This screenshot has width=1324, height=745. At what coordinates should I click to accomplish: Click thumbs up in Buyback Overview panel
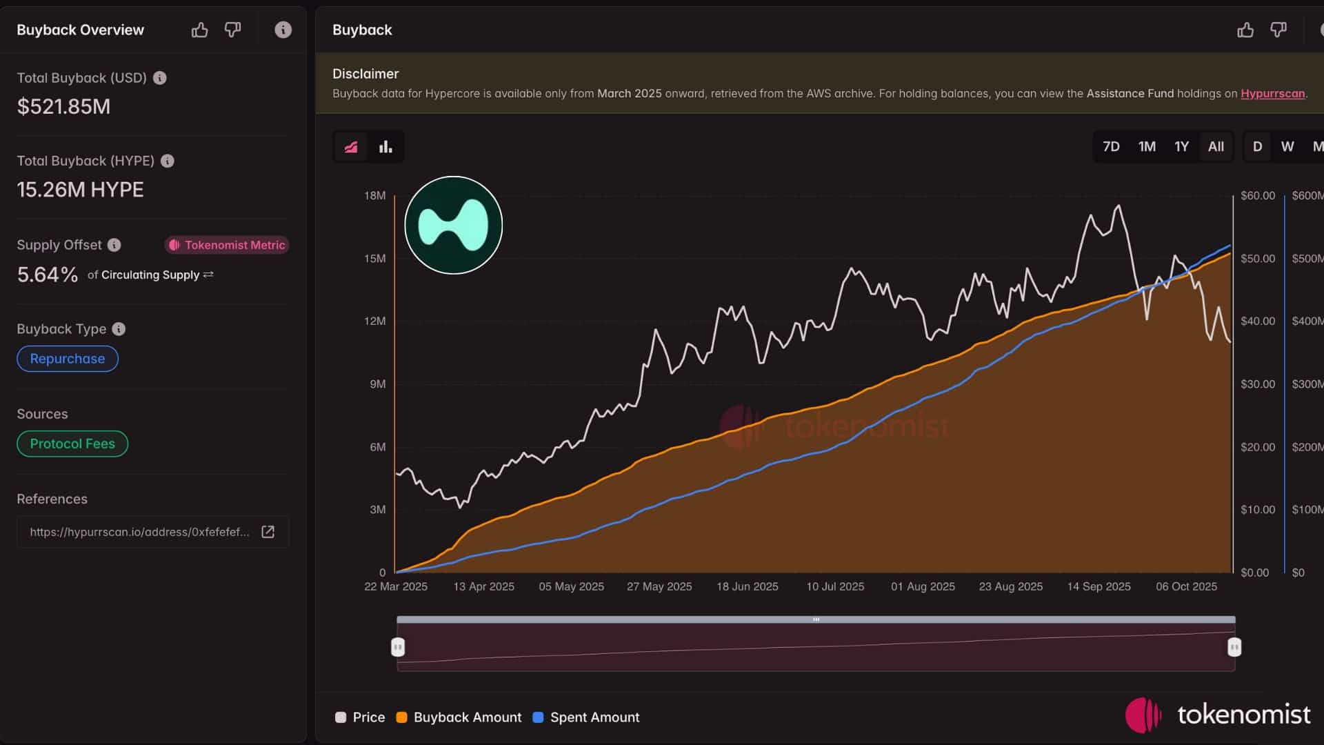click(199, 30)
